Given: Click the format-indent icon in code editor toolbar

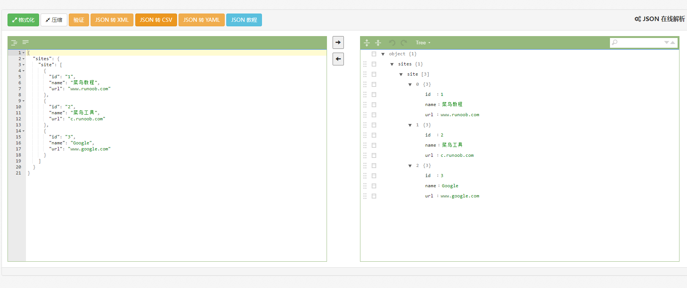Looking at the screenshot, I should click(x=14, y=42).
